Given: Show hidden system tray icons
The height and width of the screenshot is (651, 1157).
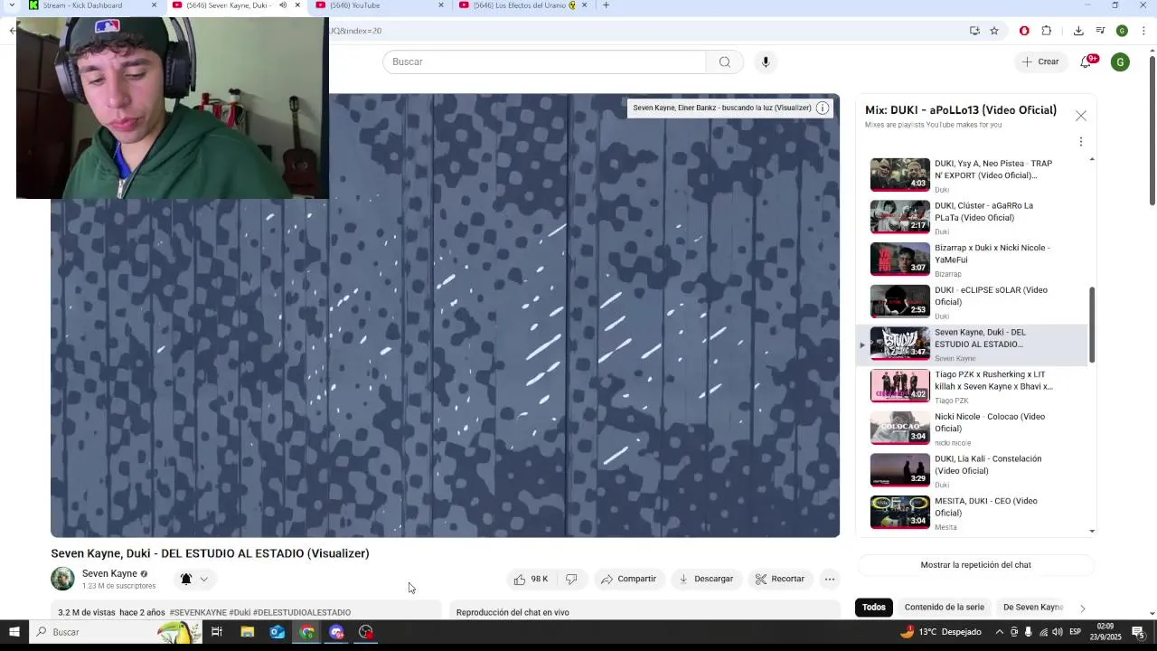Looking at the screenshot, I should point(1000,632).
